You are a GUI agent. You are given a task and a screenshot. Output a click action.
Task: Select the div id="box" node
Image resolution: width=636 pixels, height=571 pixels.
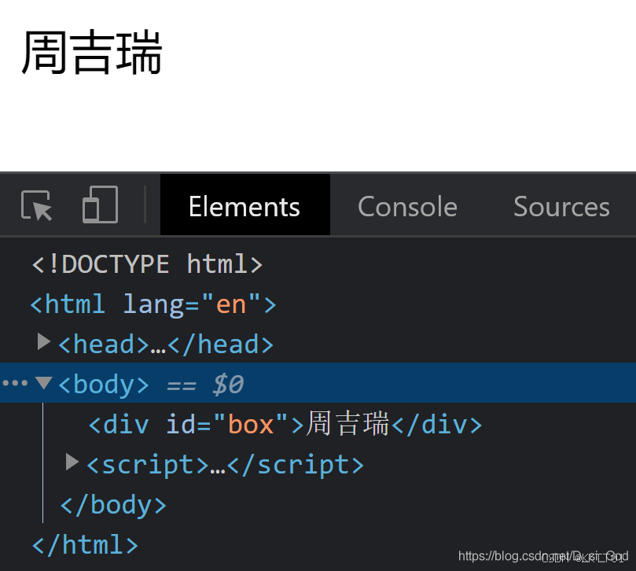[285, 424]
